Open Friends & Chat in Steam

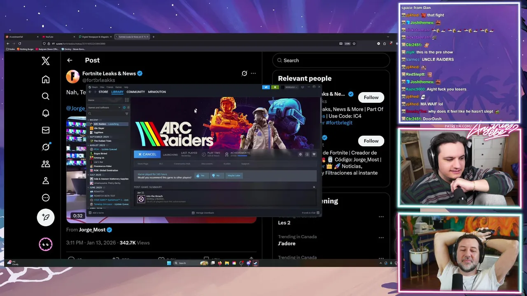tap(310, 213)
